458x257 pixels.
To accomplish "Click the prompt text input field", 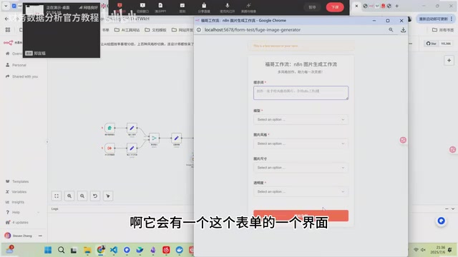I will (301, 93).
